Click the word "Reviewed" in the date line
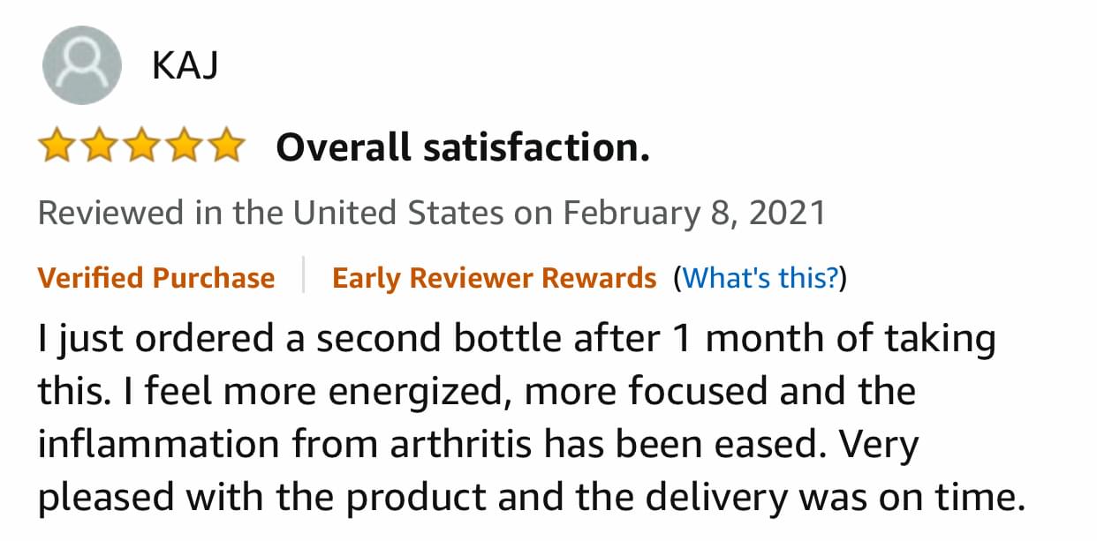1097x541 pixels. pos(111,214)
